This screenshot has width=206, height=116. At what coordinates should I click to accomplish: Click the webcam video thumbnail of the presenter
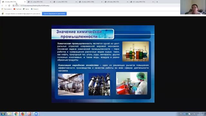[x=193, y=7]
